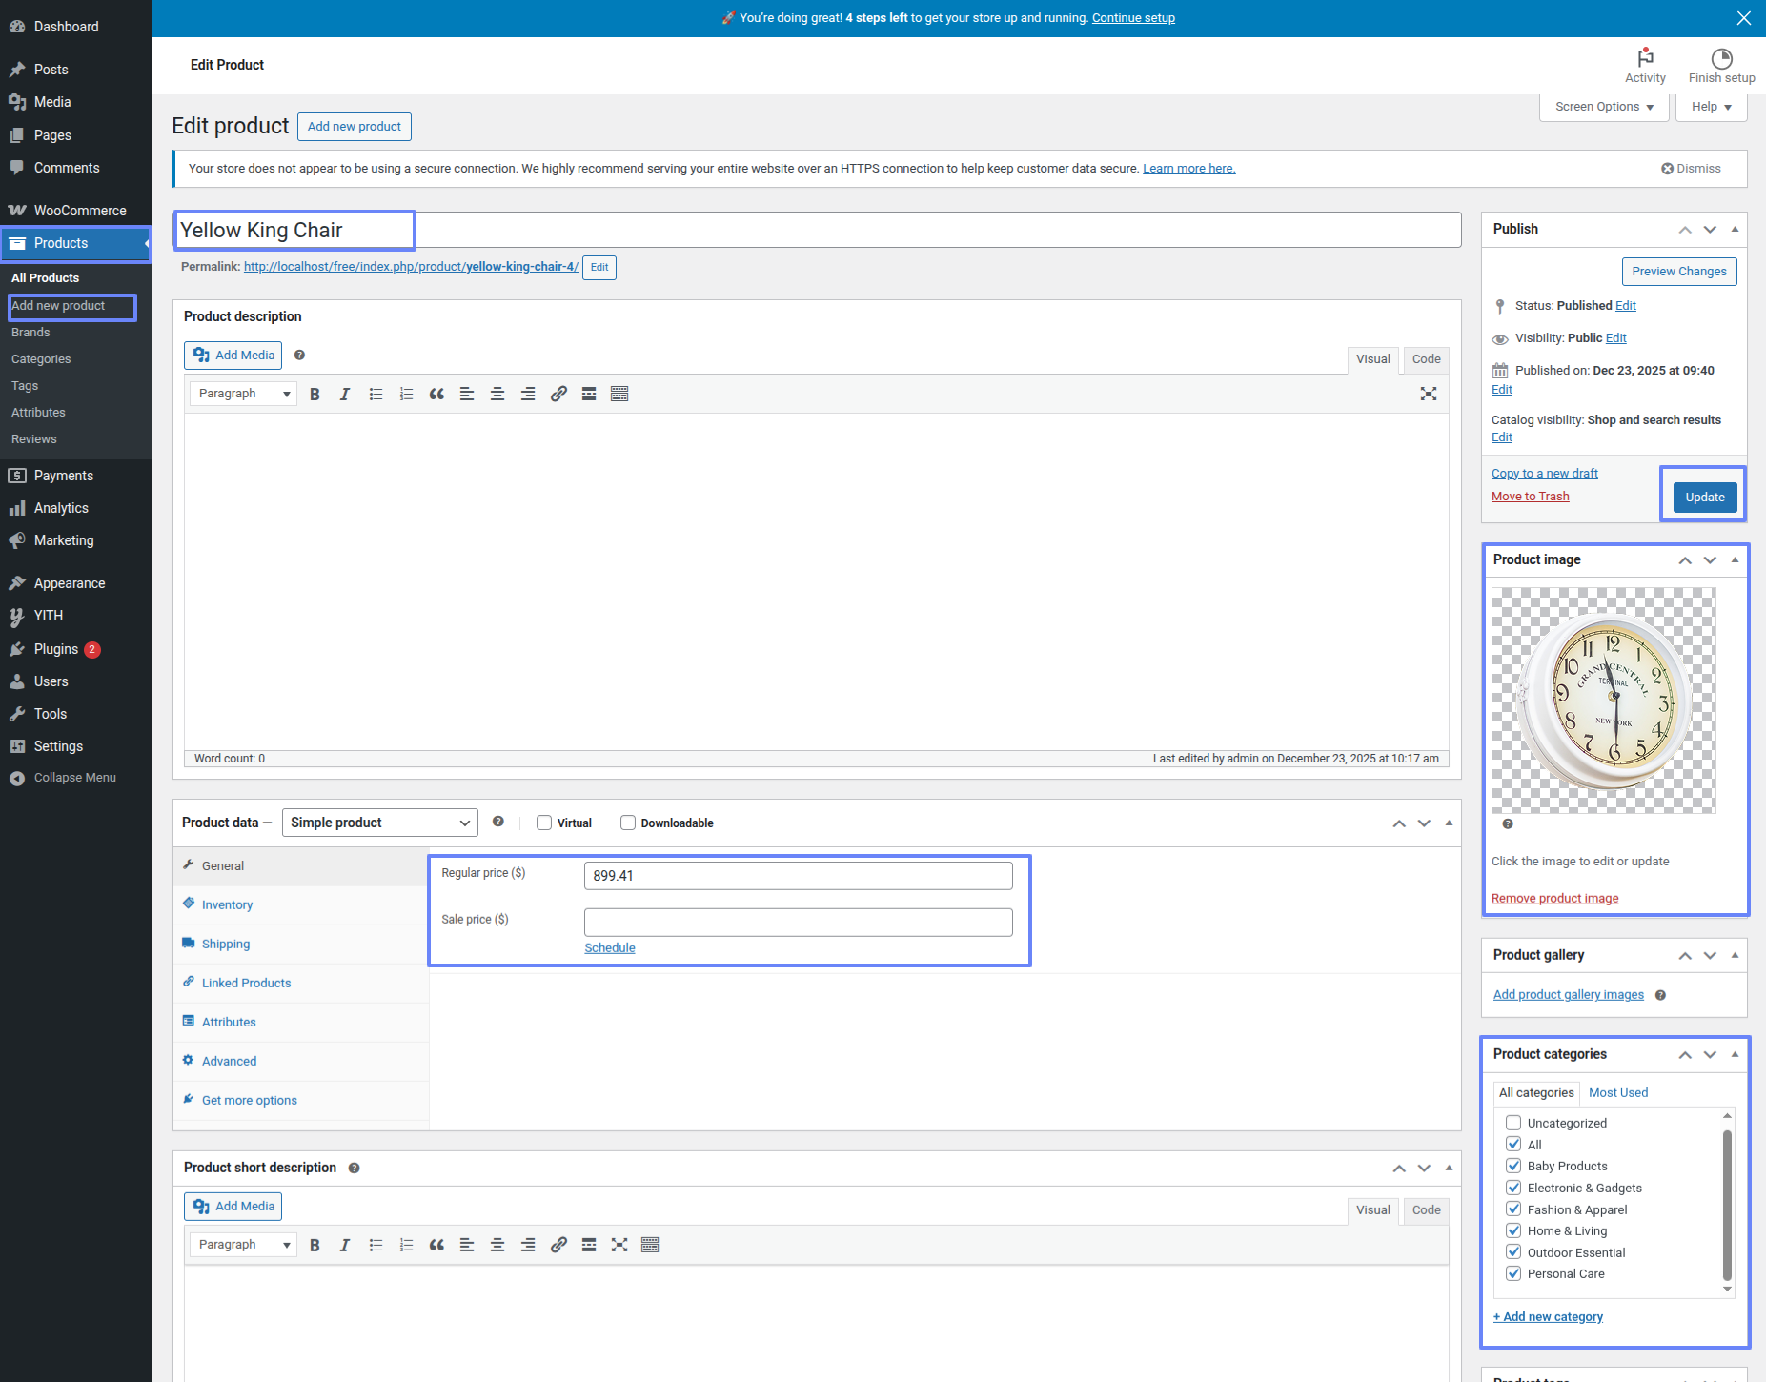Open distraction-free fullscreen editor icon

(1428, 395)
